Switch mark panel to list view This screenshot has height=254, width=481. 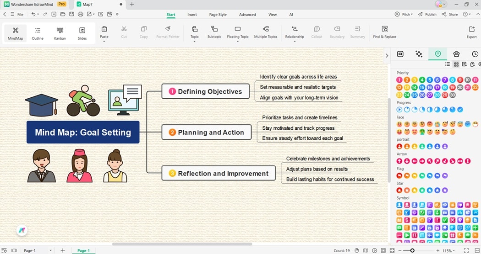click(448, 64)
